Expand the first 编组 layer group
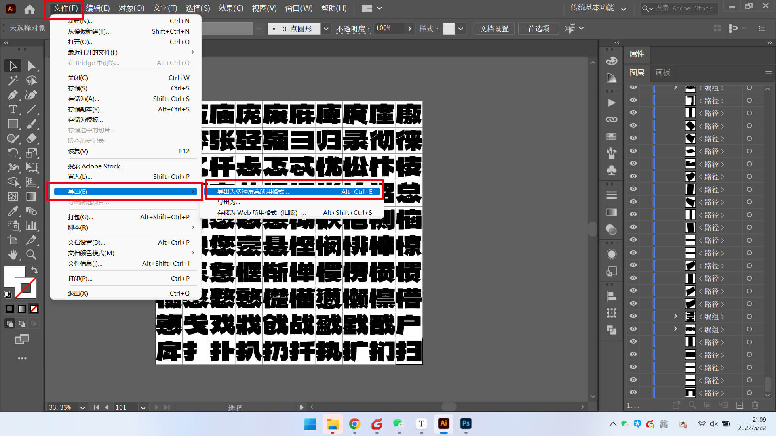The width and height of the screenshot is (776, 436). pyautogui.click(x=675, y=88)
